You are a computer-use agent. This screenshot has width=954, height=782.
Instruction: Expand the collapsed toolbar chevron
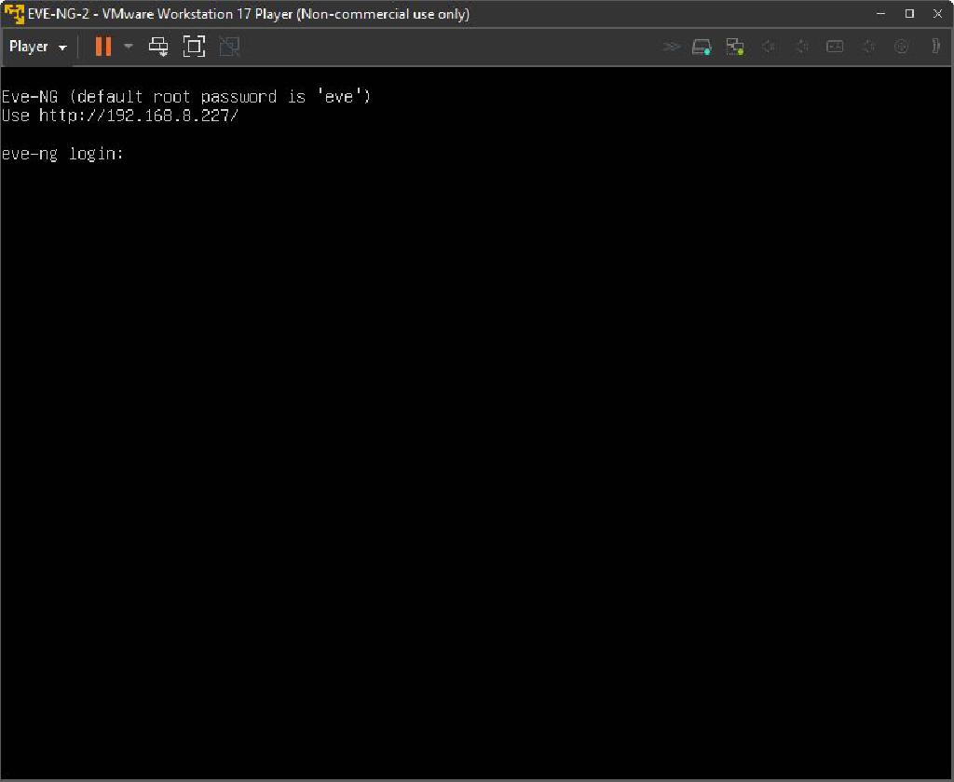673,46
